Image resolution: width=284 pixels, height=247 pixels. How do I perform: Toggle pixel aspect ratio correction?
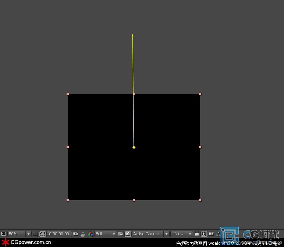[x=197, y=234]
